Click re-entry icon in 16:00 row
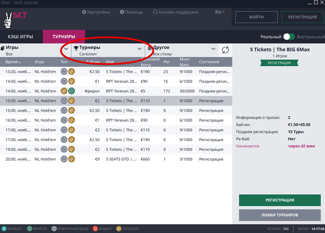 pos(64,120)
